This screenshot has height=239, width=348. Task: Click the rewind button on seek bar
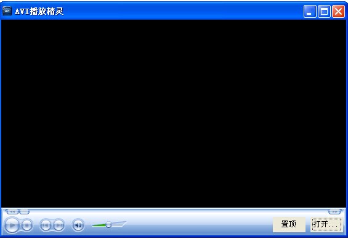click(x=12, y=212)
